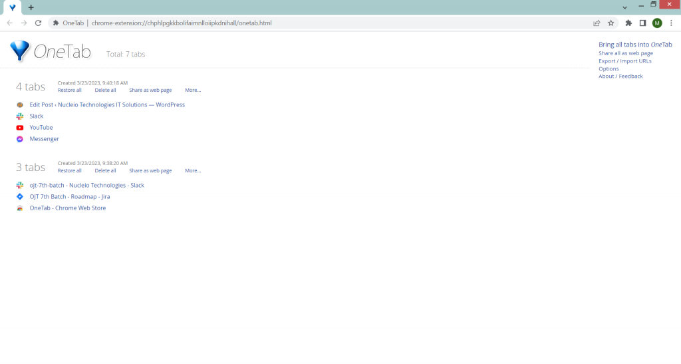Screen dimensions: 681x364
Task: Open About / Feedback link
Action: tap(620, 76)
